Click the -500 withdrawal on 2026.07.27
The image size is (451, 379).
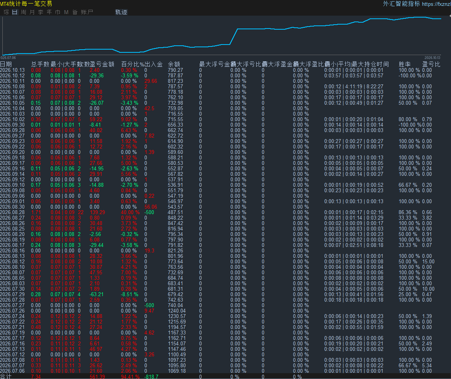tap(149, 306)
